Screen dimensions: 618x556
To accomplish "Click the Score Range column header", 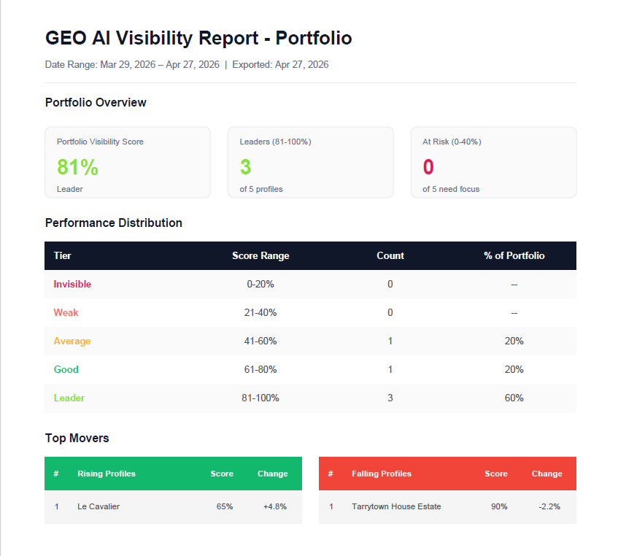I will click(x=260, y=255).
